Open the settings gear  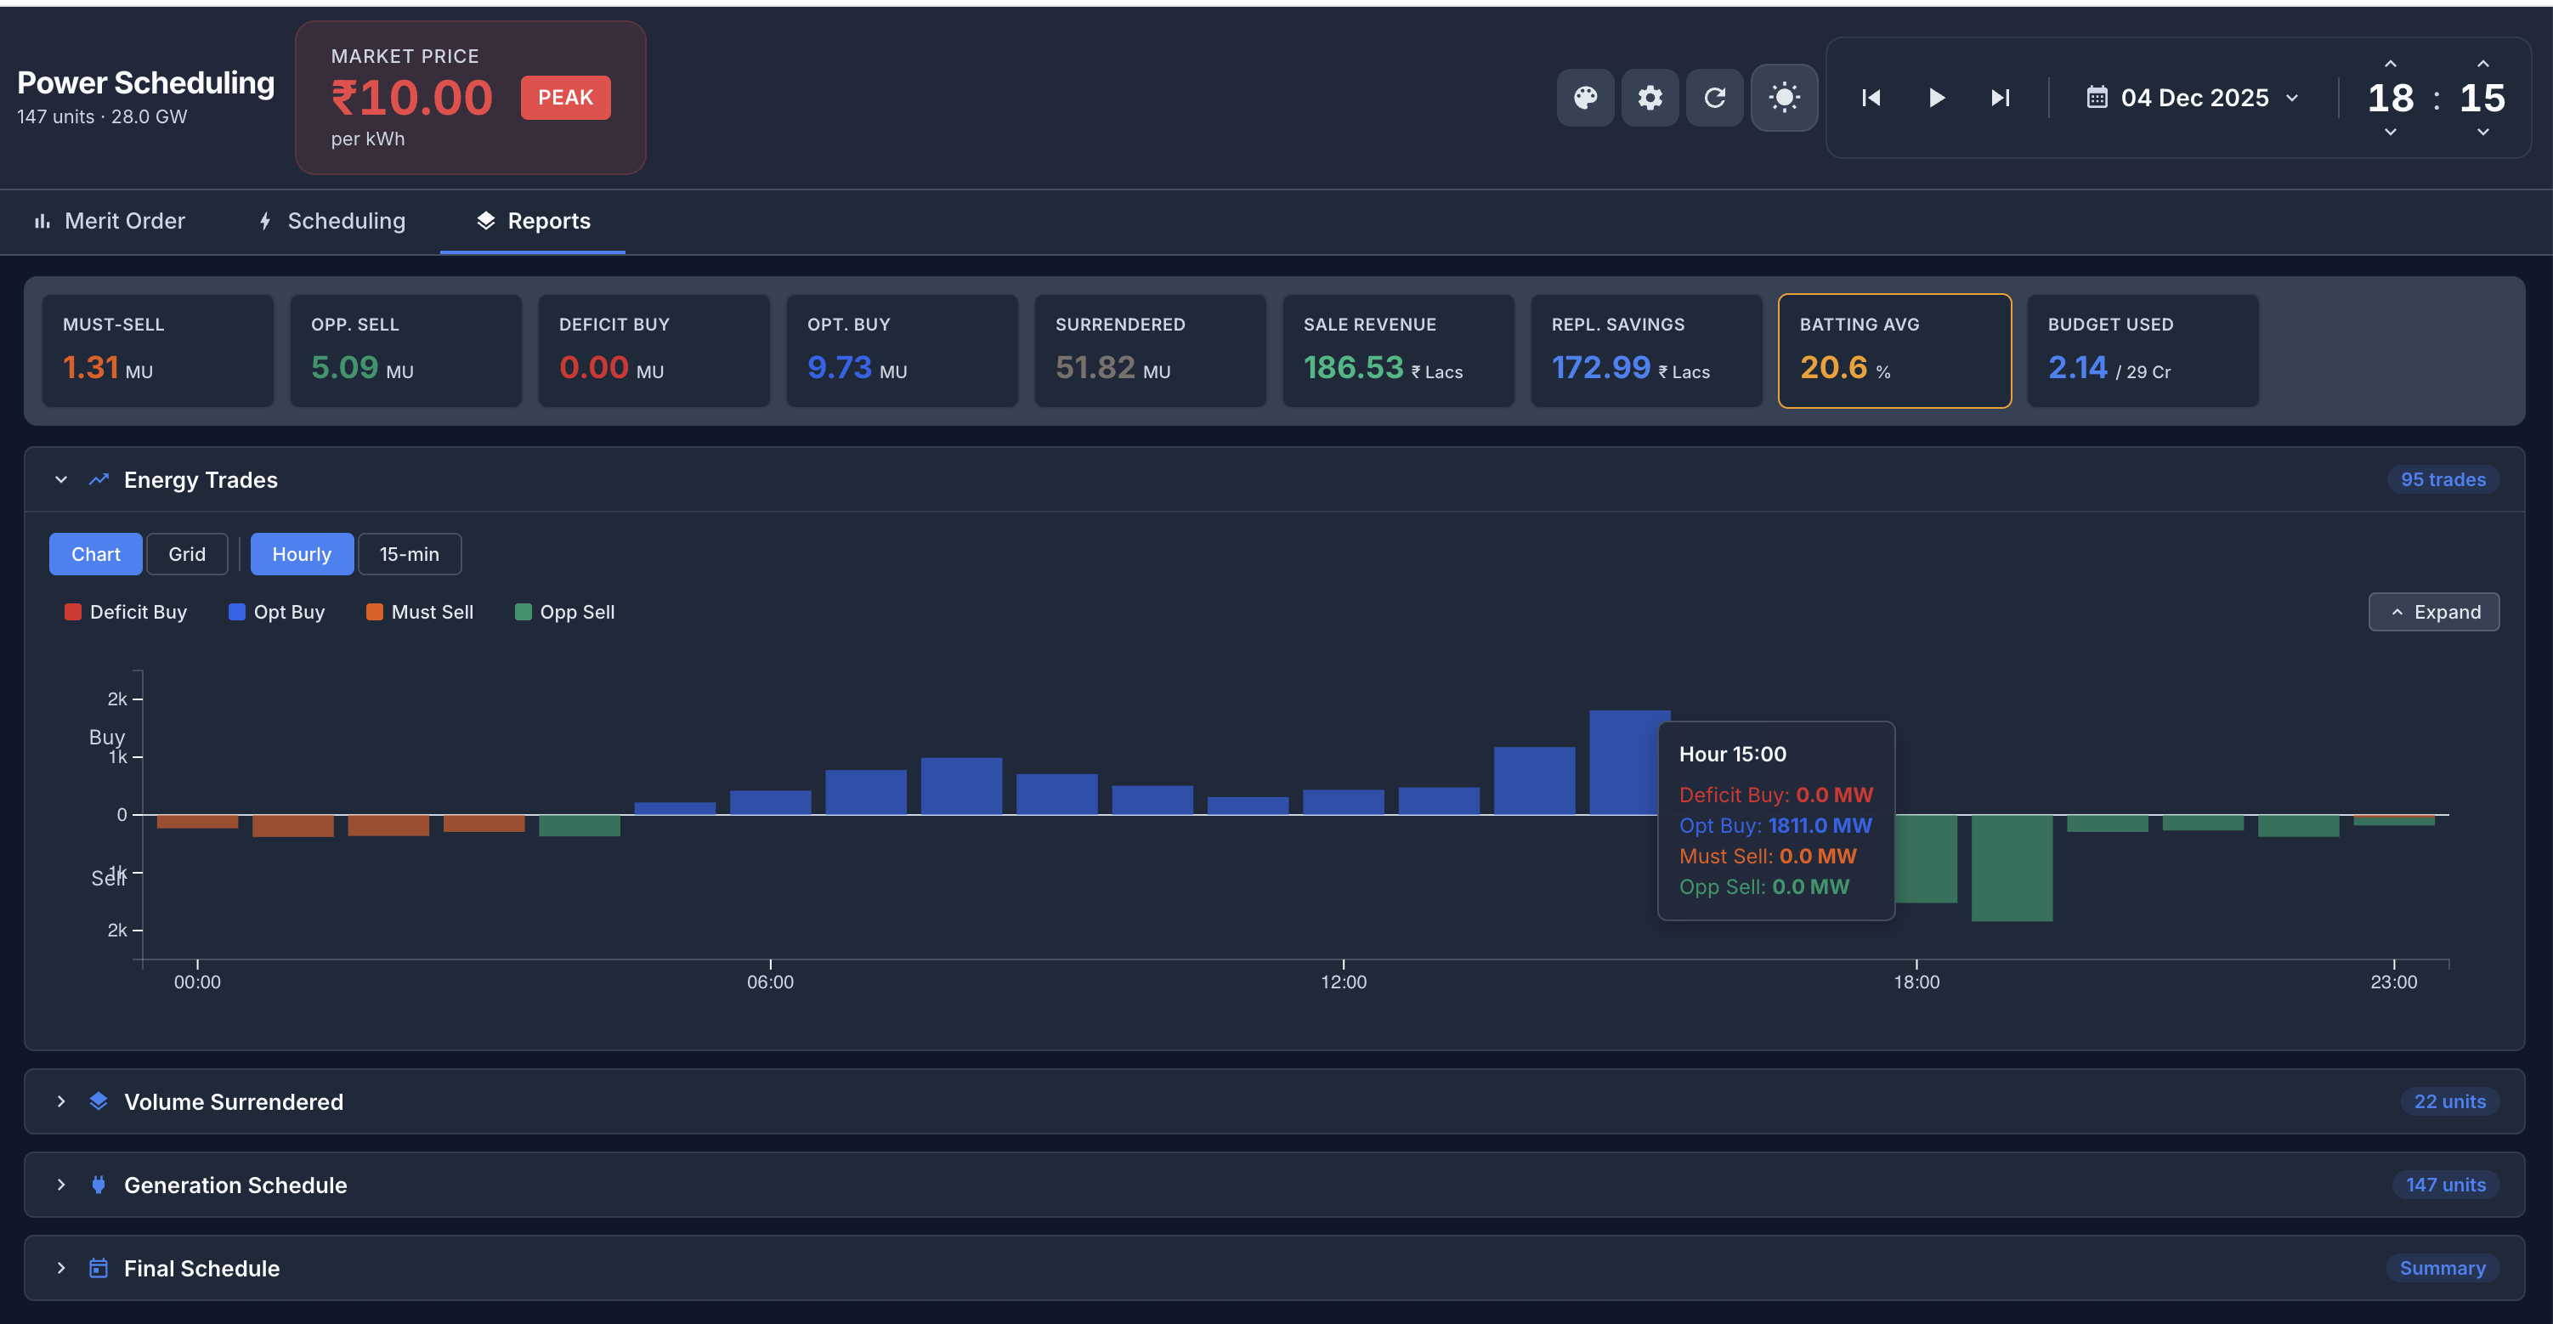tap(1649, 97)
